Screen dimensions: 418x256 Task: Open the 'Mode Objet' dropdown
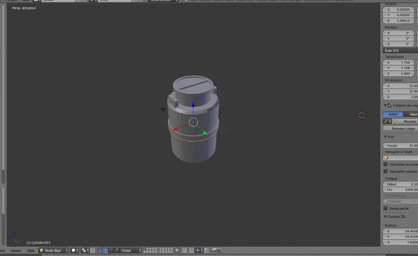click(54, 251)
